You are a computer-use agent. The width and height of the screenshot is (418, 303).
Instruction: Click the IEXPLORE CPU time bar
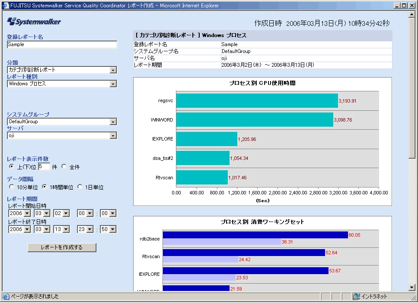pos(207,139)
